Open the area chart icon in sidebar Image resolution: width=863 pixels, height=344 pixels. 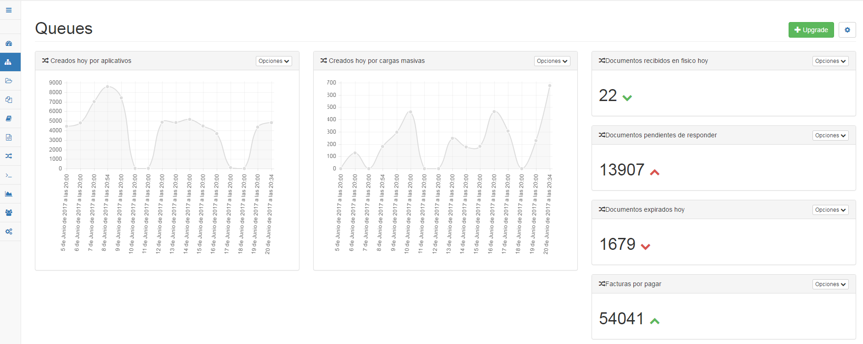click(x=9, y=194)
